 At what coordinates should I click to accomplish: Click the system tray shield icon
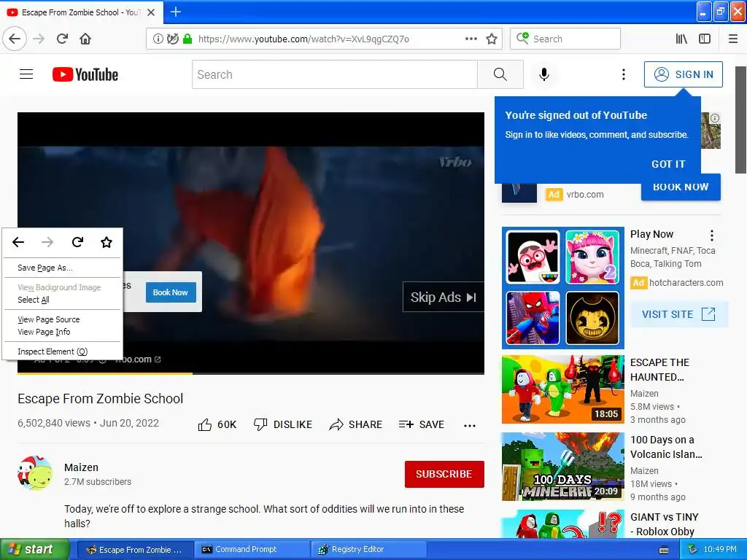coord(693,550)
